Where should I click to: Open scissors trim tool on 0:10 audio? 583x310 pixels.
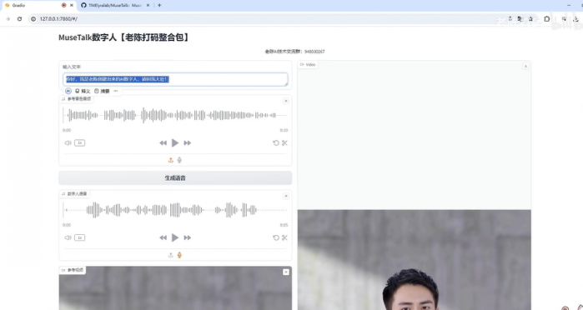point(284,142)
